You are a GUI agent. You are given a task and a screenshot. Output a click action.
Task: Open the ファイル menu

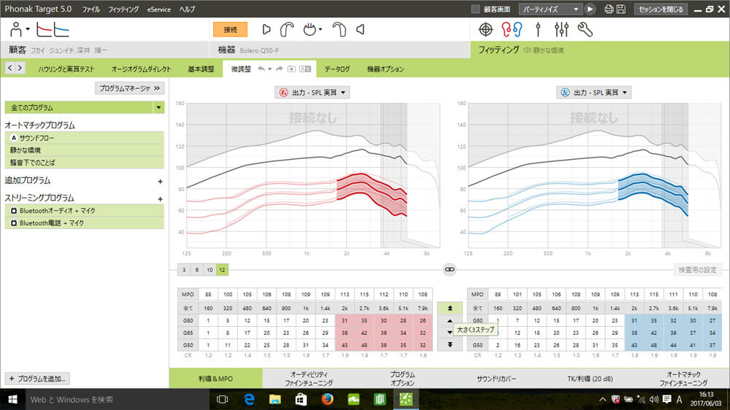pyautogui.click(x=91, y=9)
